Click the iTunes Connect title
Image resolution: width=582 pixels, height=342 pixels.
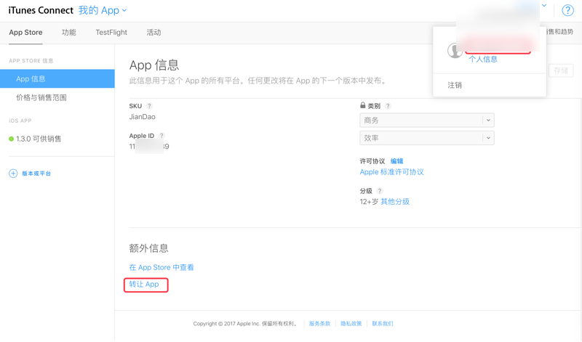tap(41, 10)
